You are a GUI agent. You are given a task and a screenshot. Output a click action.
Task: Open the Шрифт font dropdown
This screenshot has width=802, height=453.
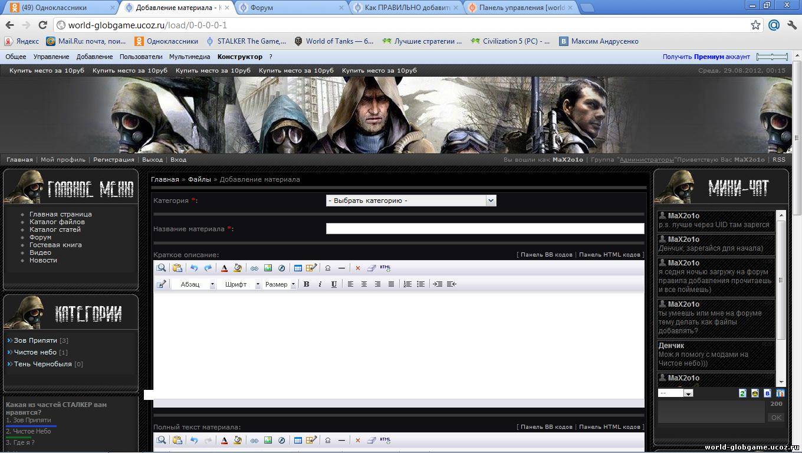click(x=239, y=284)
